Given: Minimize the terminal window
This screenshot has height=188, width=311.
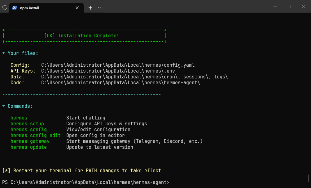Looking at the screenshot, I should click(275, 6).
